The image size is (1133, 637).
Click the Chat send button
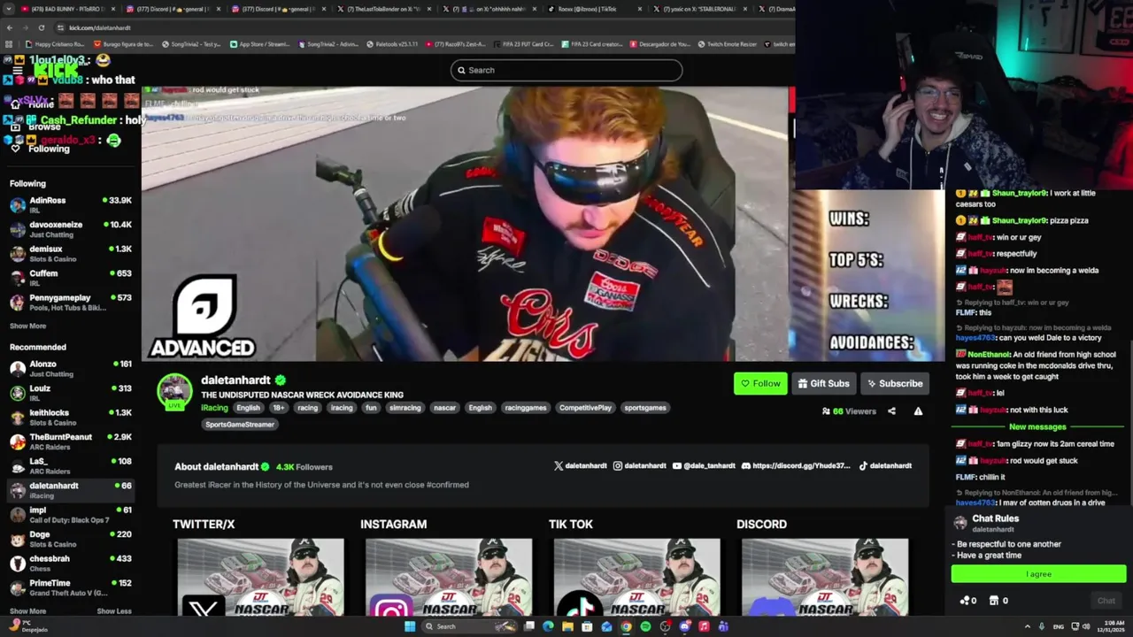1106,601
